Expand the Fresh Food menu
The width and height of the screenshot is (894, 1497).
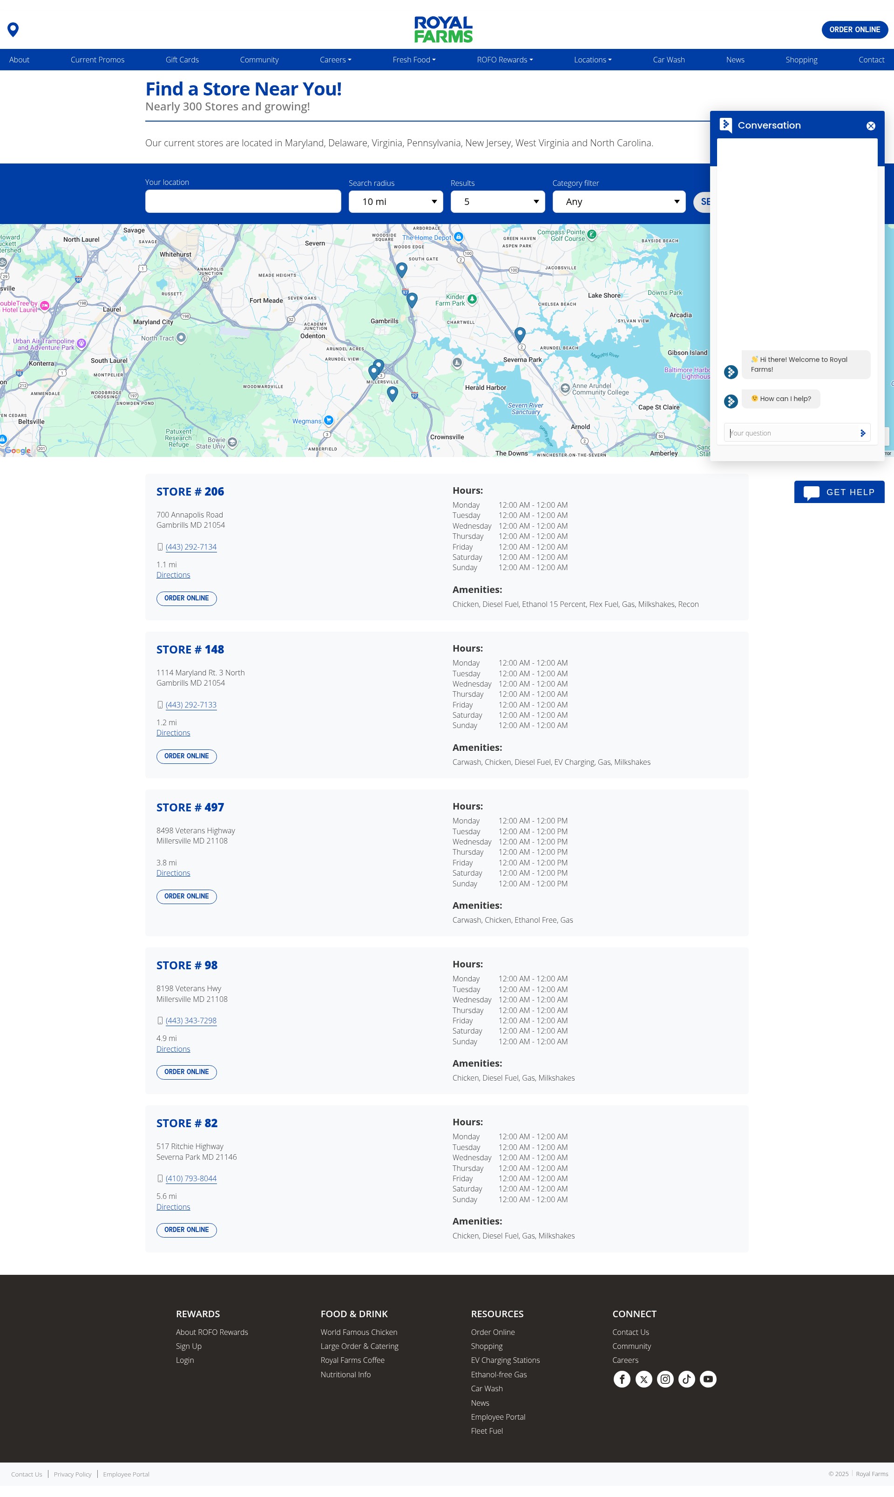(x=414, y=60)
